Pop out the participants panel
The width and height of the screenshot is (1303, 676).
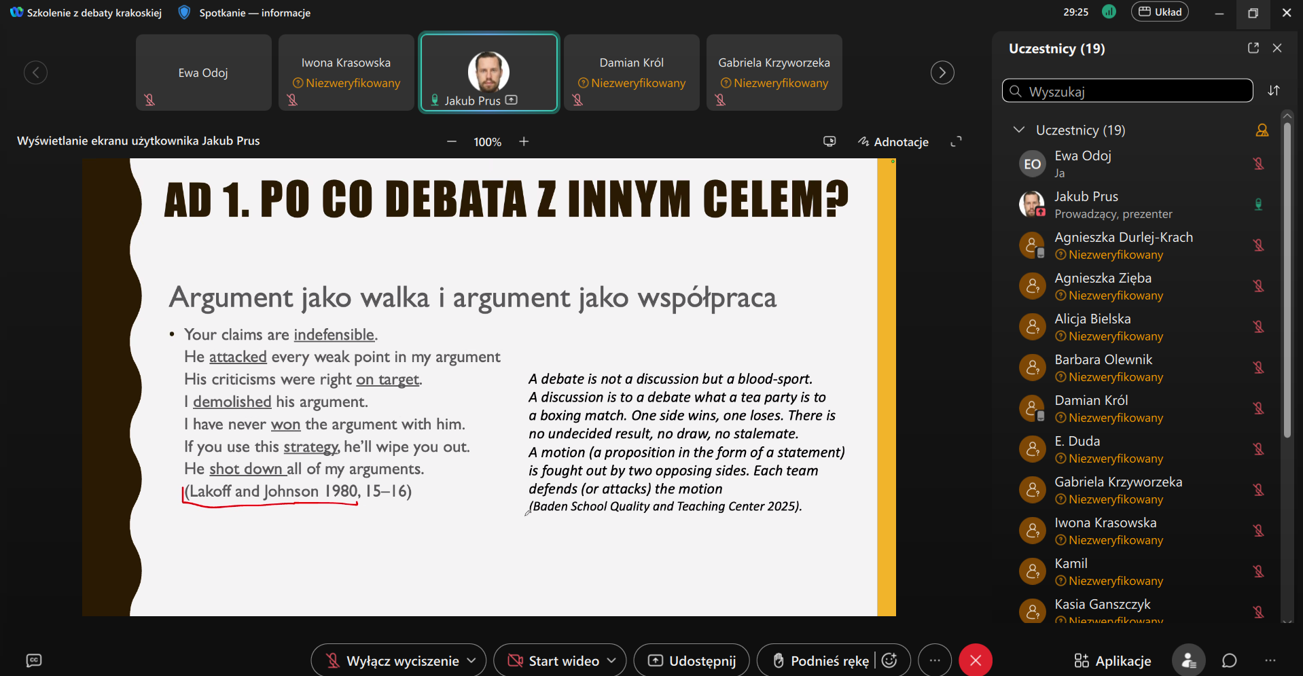click(1253, 48)
